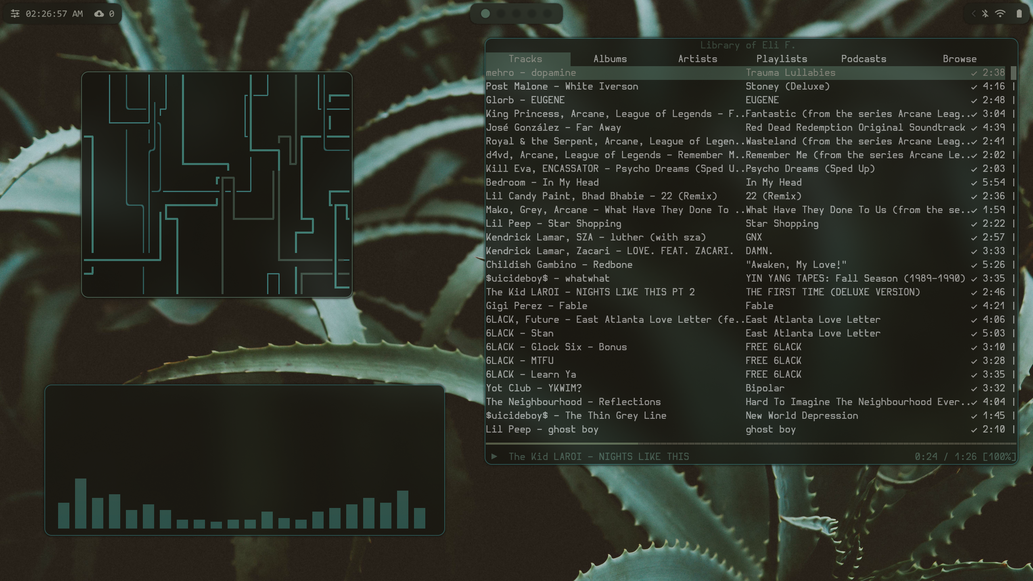Click the disabled Bluetooth icon in tray

[985, 14]
